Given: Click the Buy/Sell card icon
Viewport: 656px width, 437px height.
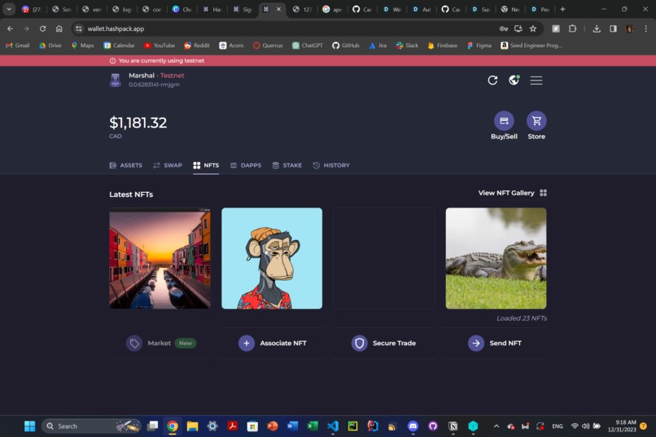Looking at the screenshot, I should [504, 121].
